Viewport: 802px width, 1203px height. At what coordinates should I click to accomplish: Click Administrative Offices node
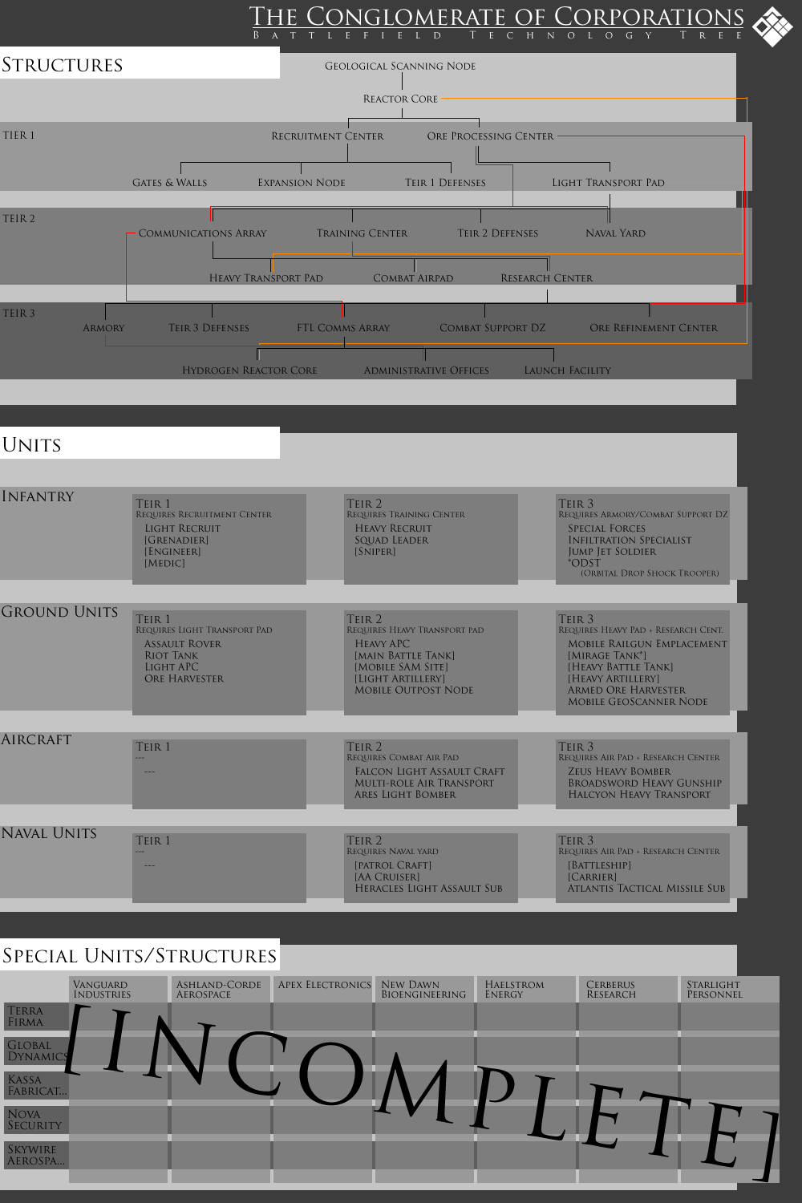pos(426,371)
